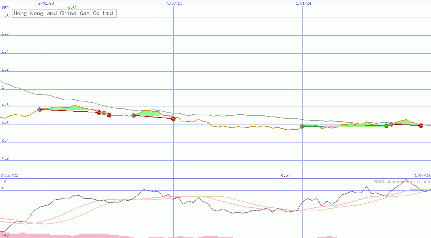Screen dimensions: 431x238
Task: Click the gray marker on the 1/01/24 line
Action: coord(302,126)
